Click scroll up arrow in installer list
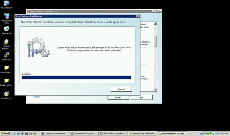 click(155, 23)
